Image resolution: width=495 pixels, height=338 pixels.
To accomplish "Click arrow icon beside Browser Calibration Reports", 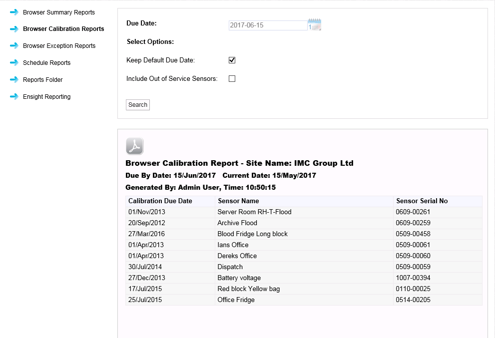I will tap(14, 29).
